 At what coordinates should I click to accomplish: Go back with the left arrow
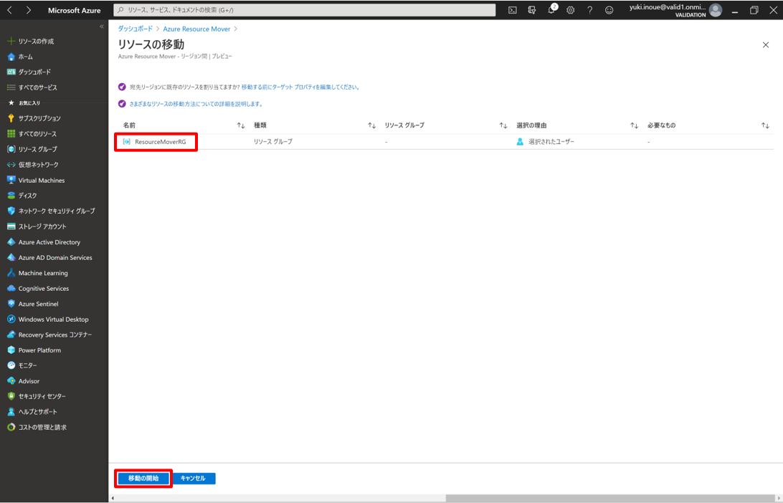pos(9,10)
